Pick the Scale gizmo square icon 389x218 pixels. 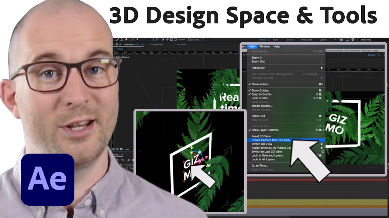pos(171,40)
